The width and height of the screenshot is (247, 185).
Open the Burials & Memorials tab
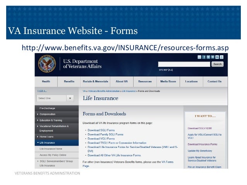[96, 81]
